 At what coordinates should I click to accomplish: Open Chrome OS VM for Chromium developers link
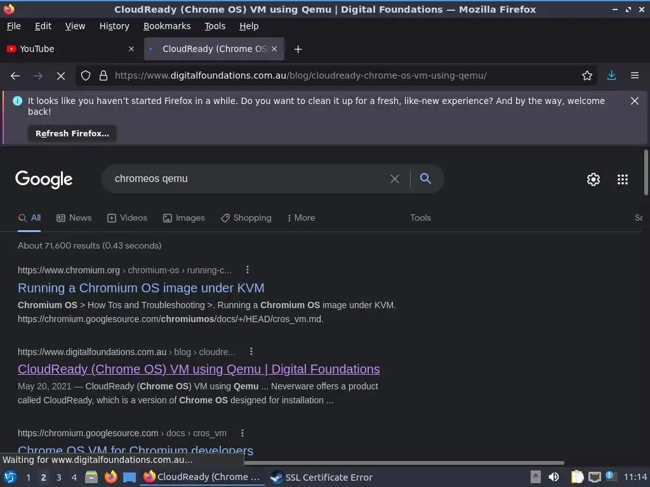pos(135,450)
